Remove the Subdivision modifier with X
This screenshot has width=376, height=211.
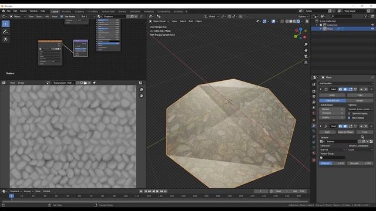(x=371, y=89)
